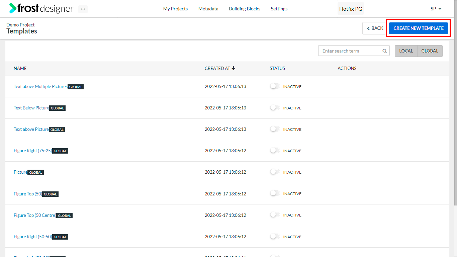Open Text above Multiple Pictures template
457x257 pixels.
40,86
